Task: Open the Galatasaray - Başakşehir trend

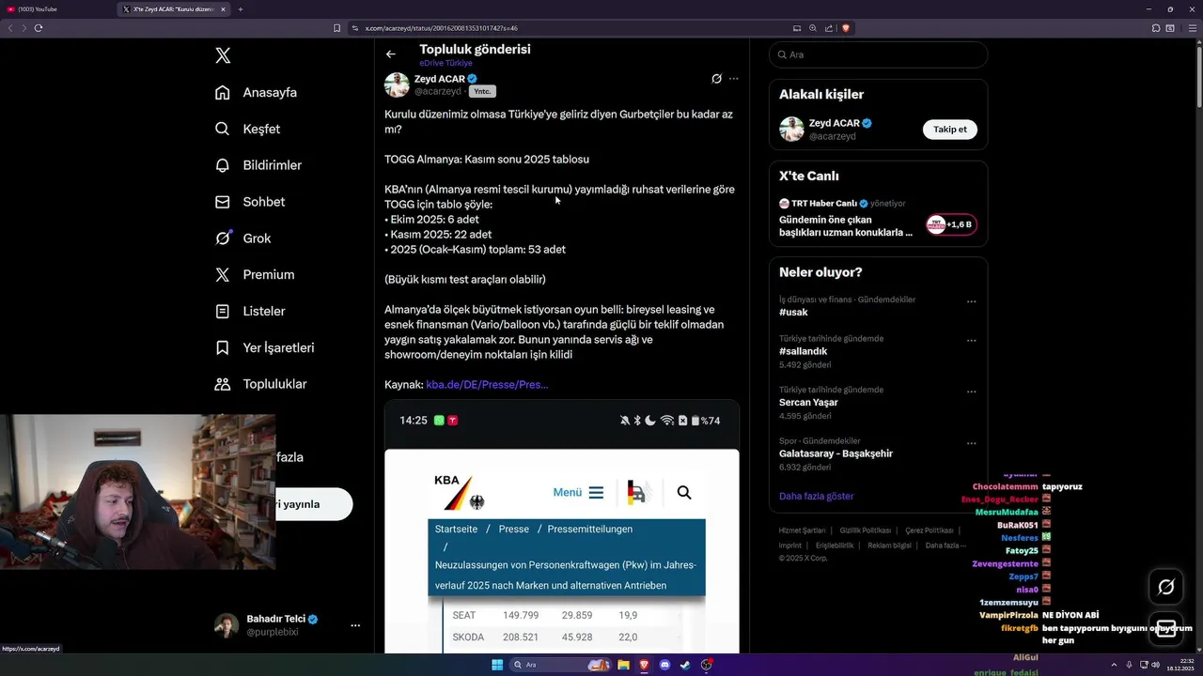Action: tap(836, 453)
